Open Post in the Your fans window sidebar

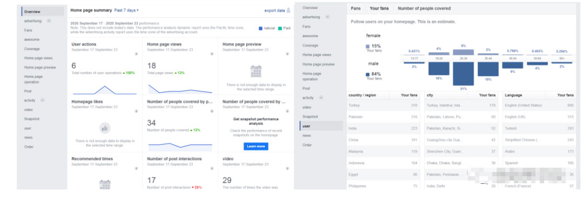[x=307, y=89]
